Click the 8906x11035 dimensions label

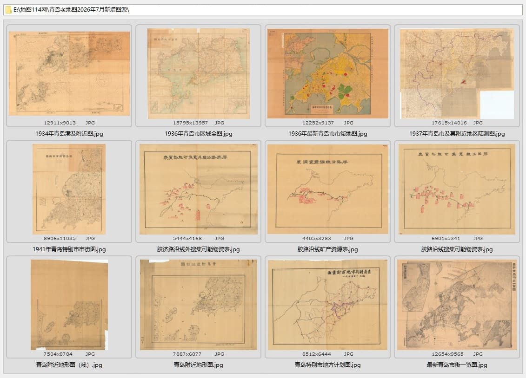coord(60,238)
